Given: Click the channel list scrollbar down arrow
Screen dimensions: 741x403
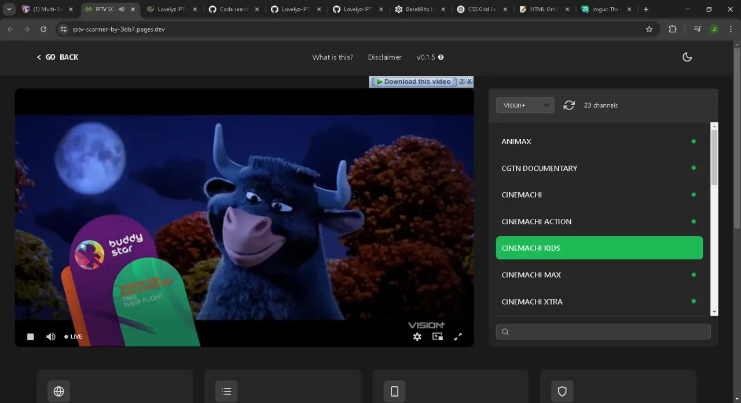Looking at the screenshot, I should pyautogui.click(x=714, y=312).
